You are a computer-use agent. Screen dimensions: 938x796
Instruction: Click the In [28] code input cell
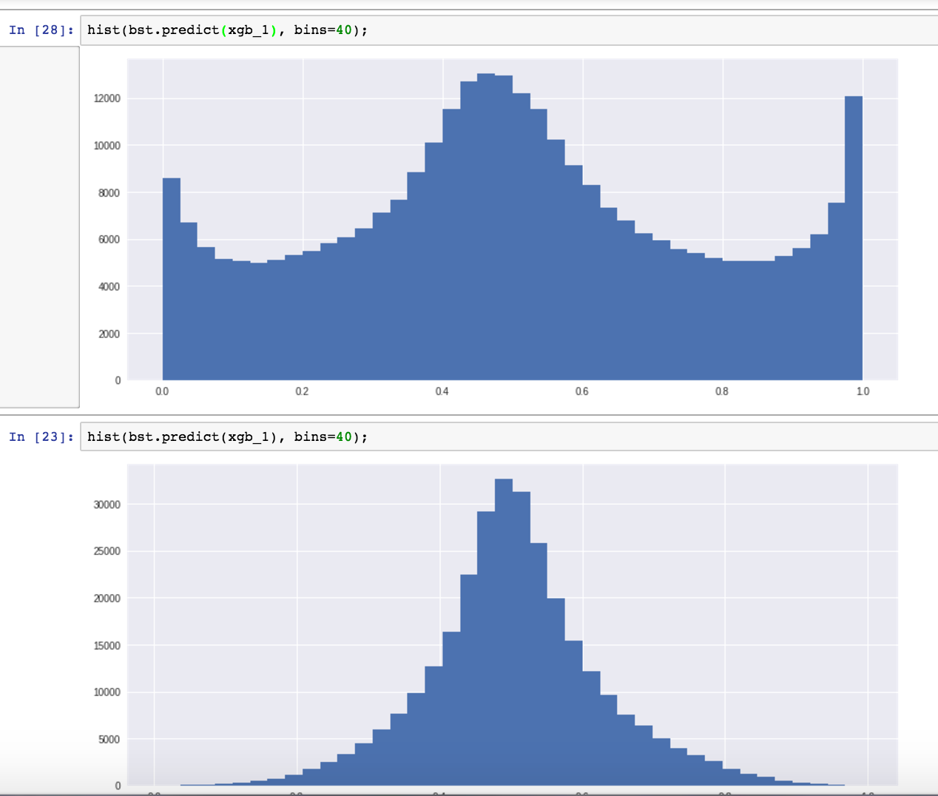pyautogui.click(x=509, y=30)
